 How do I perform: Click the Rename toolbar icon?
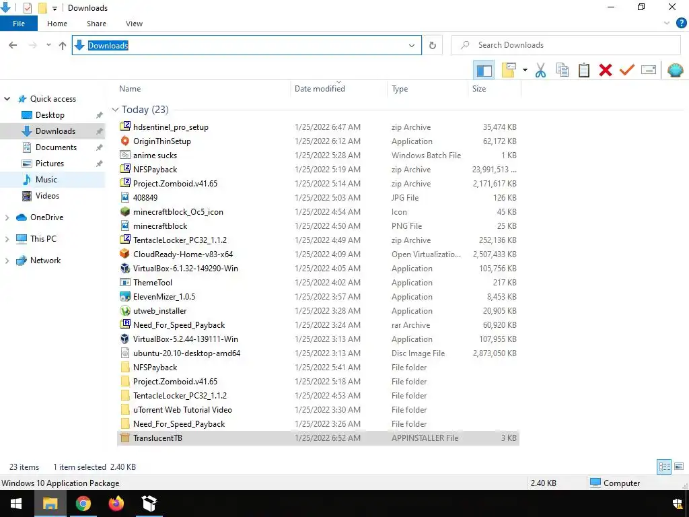click(649, 70)
